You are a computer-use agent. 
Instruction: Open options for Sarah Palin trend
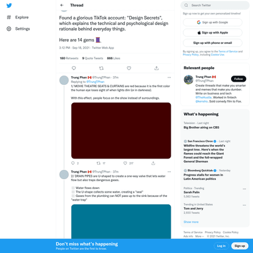coord(244,189)
